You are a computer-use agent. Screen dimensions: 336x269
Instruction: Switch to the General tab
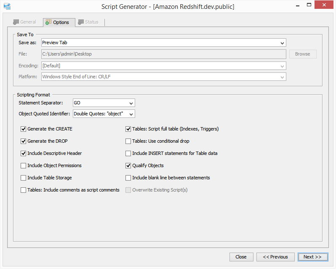[25, 22]
